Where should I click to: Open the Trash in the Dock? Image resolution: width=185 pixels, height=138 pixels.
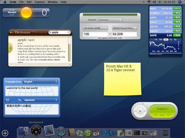165,133
